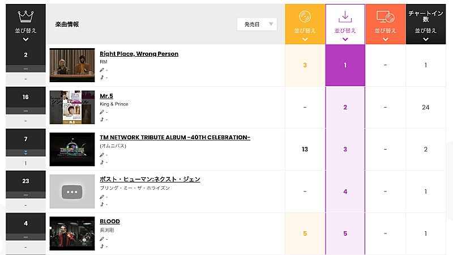The height and width of the screenshot is (255, 453).
Task: Expand the sort chevron in the orange CD column
Action: (305, 39)
